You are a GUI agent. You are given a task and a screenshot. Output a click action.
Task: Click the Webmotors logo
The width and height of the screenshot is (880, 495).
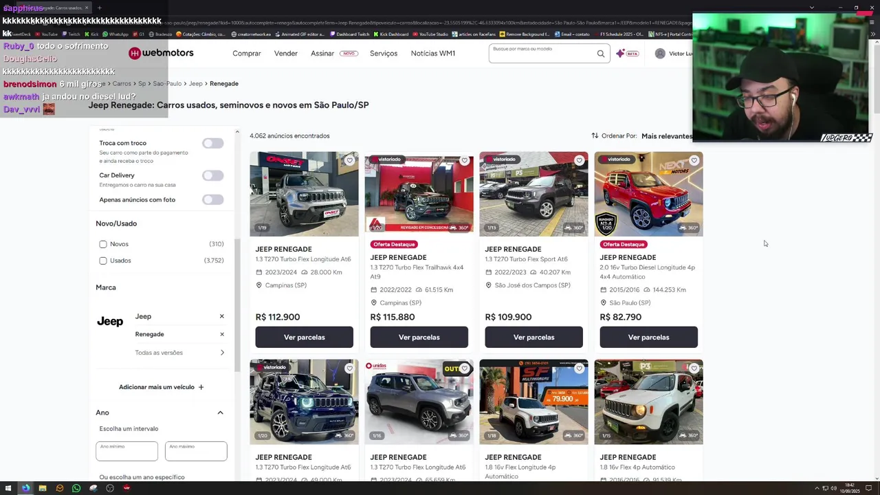(162, 53)
